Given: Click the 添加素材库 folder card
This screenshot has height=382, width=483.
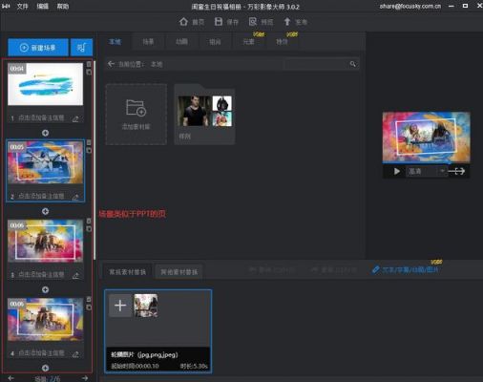Looking at the screenshot, I should pos(136,115).
